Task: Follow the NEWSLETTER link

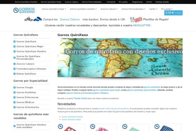Action: 142,25
